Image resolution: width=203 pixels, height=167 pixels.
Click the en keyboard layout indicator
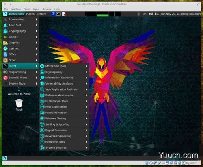pyautogui.click(x=145, y=14)
